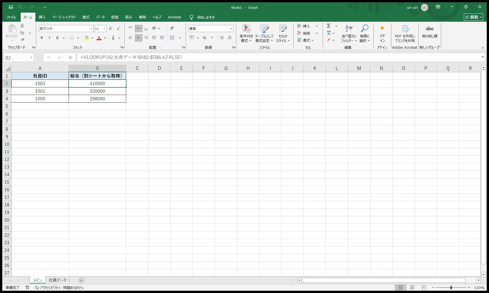Align text to the bottom

146,29
